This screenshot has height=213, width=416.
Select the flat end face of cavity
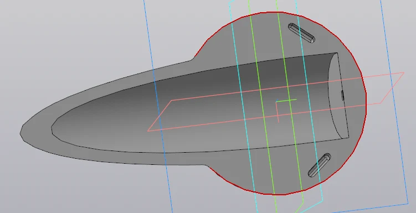pos(338,96)
